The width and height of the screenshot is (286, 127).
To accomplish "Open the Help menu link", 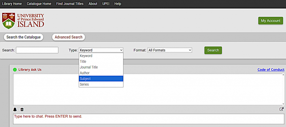I will 118,4.
